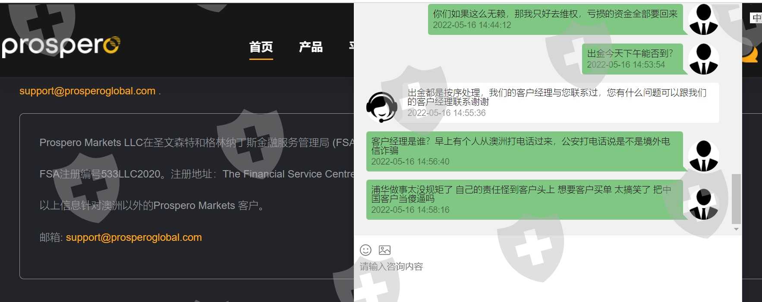Click the user avatar beside the 14:44:12 message

[703, 19]
